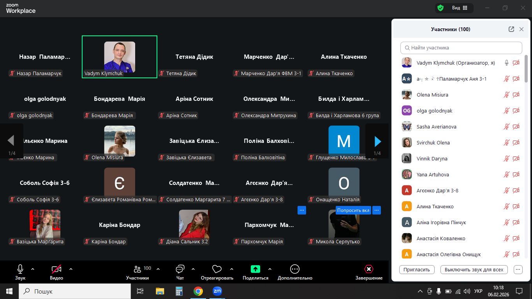Image resolution: width=532 pixels, height=299 pixels.
Task: Open the Чат chat button
Action: point(180,272)
